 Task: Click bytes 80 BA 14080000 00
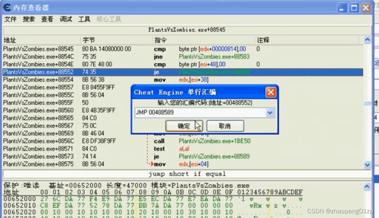click(107, 49)
